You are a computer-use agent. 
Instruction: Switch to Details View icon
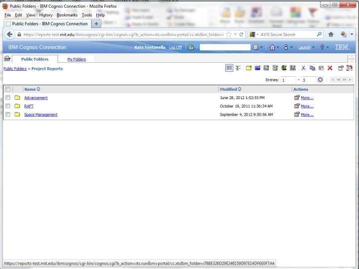(238, 68)
